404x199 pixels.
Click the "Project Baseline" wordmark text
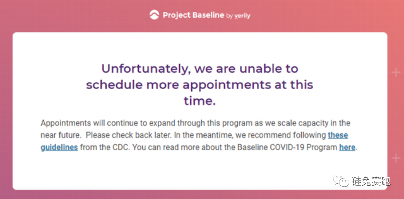193,15
